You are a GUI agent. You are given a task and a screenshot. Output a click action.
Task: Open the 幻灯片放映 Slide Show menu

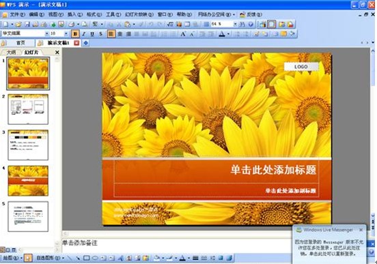pos(139,14)
